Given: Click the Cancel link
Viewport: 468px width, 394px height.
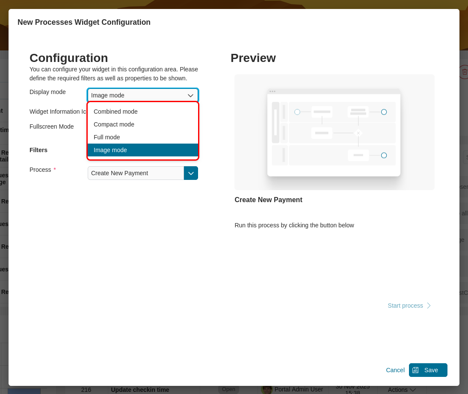Looking at the screenshot, I should point(395,370).
